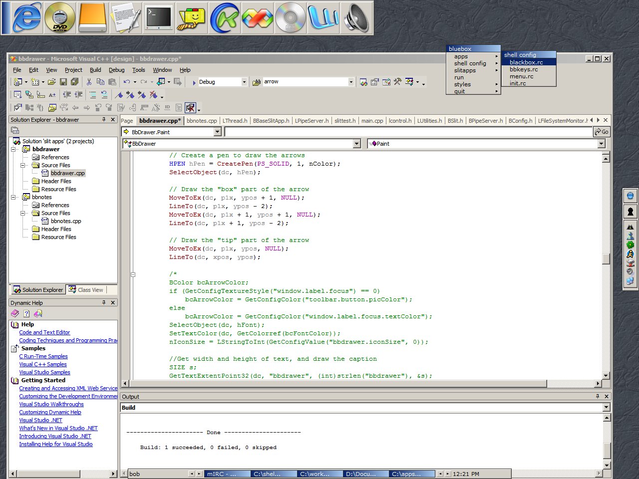
Task: Open the Dynamic Help Search icon
Action: coord(38,314)
